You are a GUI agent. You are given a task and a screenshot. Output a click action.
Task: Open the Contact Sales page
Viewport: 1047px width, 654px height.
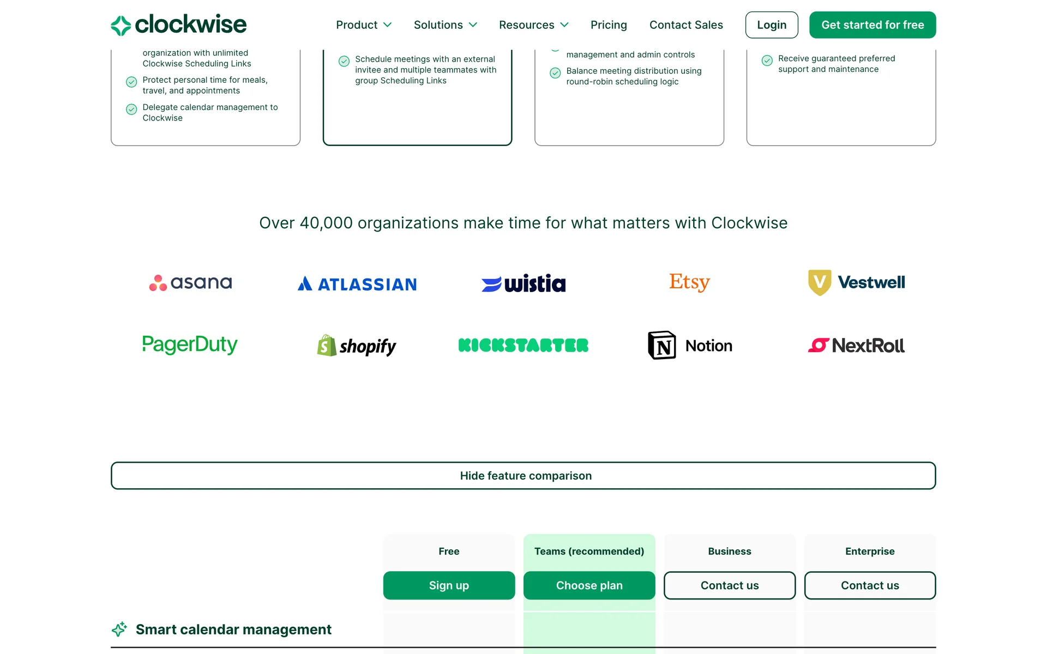click(x=686, y=25)
